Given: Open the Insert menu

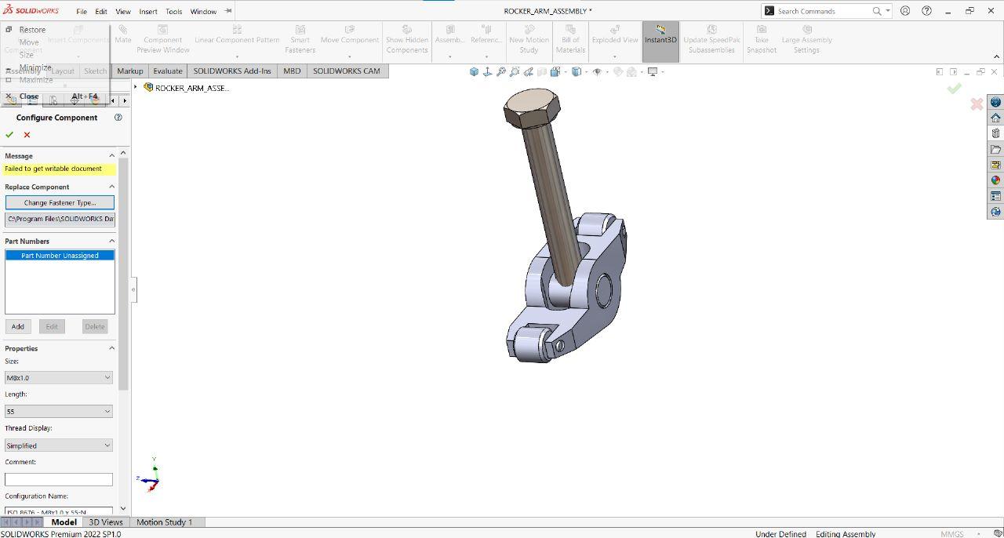Looking at the screenshot, I should click(148, 12).
